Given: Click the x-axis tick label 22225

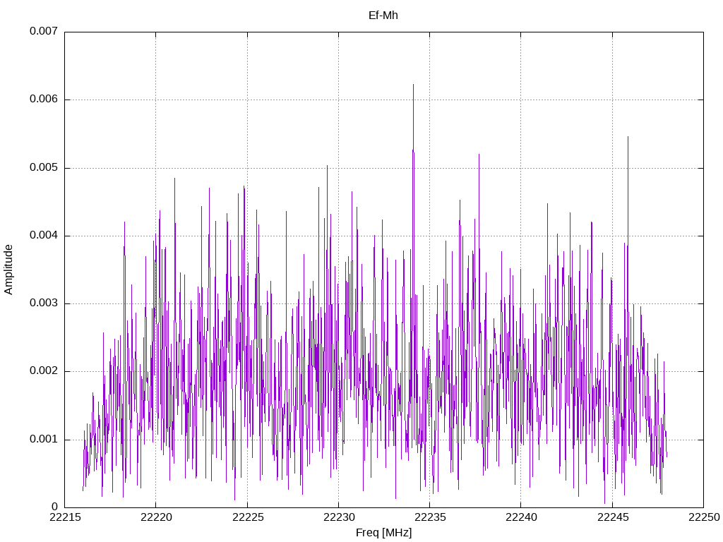Looking at the screenshot, I should click(247, 517).
